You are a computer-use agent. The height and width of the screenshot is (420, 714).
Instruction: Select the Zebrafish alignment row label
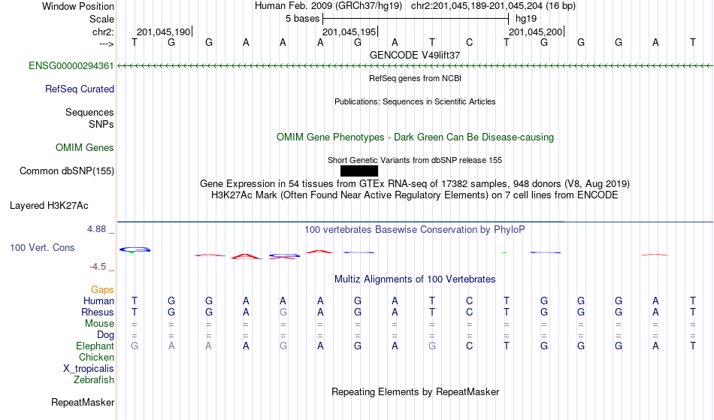tap(94, 380)
